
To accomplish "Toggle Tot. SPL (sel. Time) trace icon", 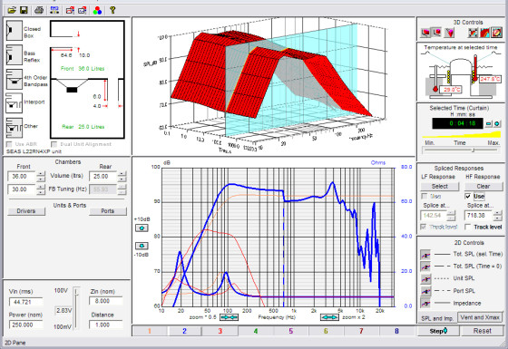I will pos(425,255).
